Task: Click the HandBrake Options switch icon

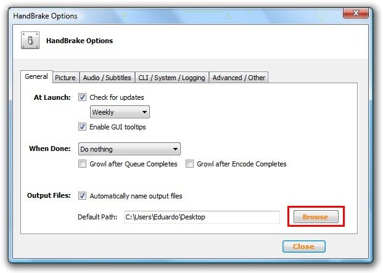Action: pyautogui.click(x=30, y=40)
